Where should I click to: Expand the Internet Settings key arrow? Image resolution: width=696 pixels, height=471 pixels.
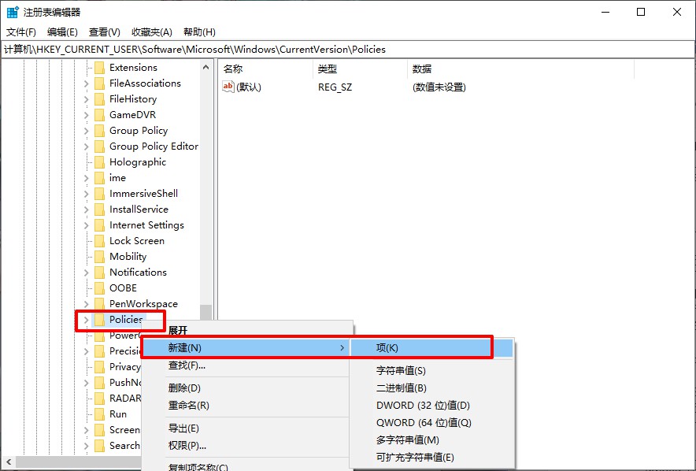pyautogui.click(x=86, y=225)
